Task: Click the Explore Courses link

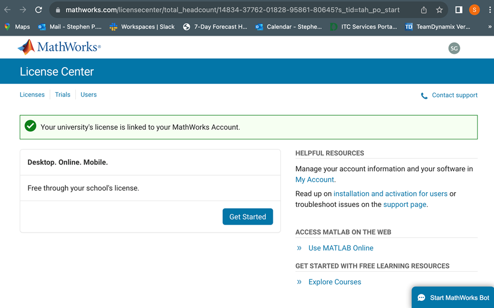Action: 335,282
